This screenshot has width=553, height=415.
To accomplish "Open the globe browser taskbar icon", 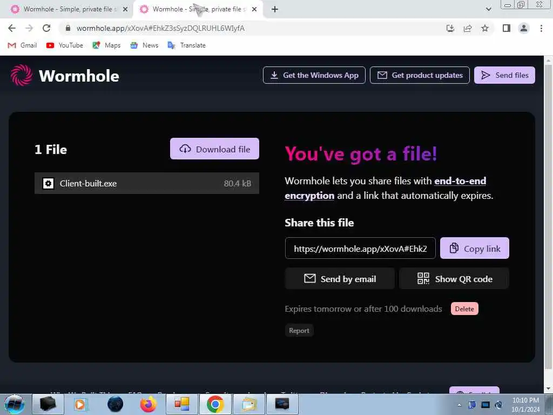I will 115,404.
